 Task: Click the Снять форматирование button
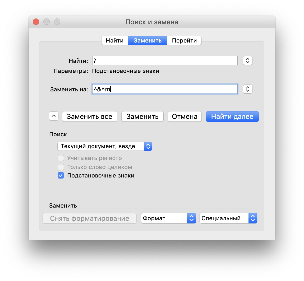pyautogui.click(x=90, y=218)
